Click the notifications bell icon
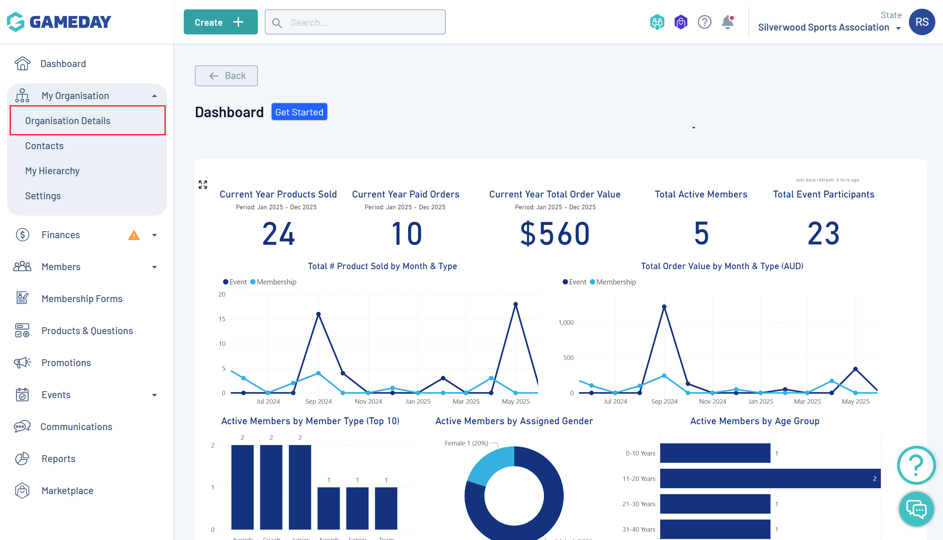The width and height of the screenshot is (943, 540). tap(727, 22)
